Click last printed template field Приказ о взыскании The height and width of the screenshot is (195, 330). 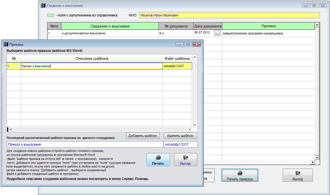(x=85, y=145)
